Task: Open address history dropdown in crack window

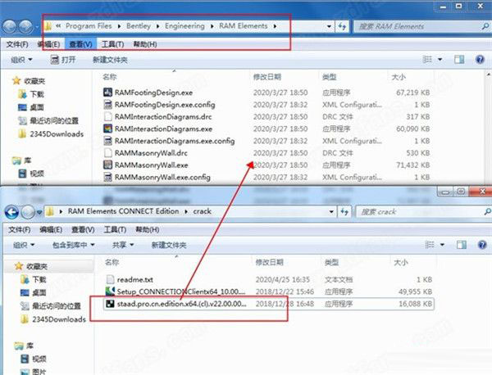Action: (x=331, y=212)
